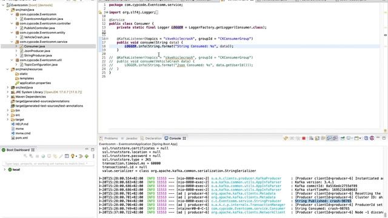The image size is (388, 218).
Task: Terminate the running app with the red square
Action: [x=304, y=138]
